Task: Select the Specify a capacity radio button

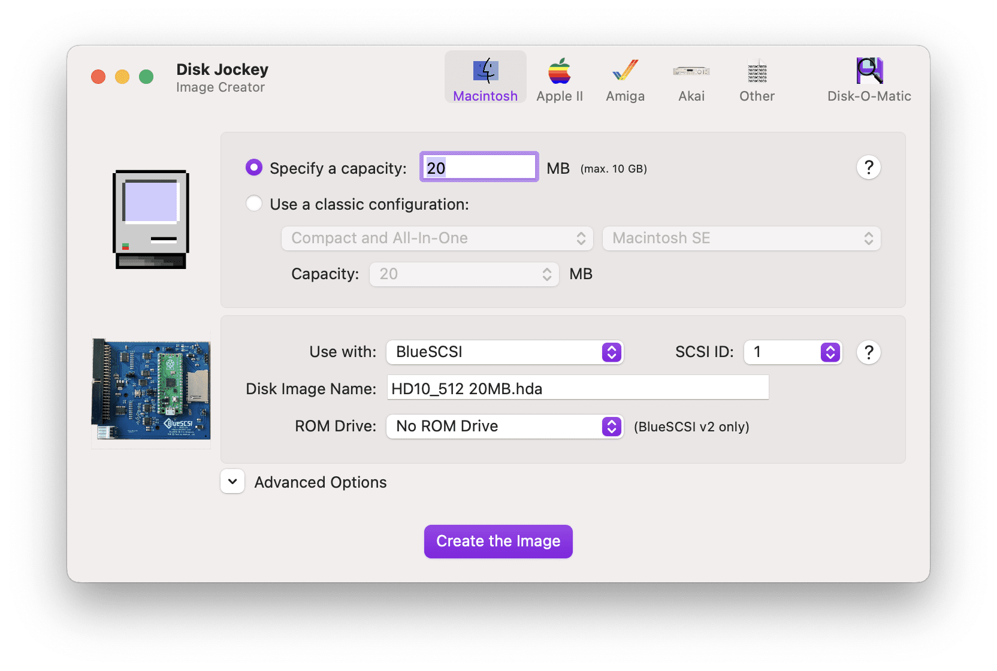Action: point(254,167)
